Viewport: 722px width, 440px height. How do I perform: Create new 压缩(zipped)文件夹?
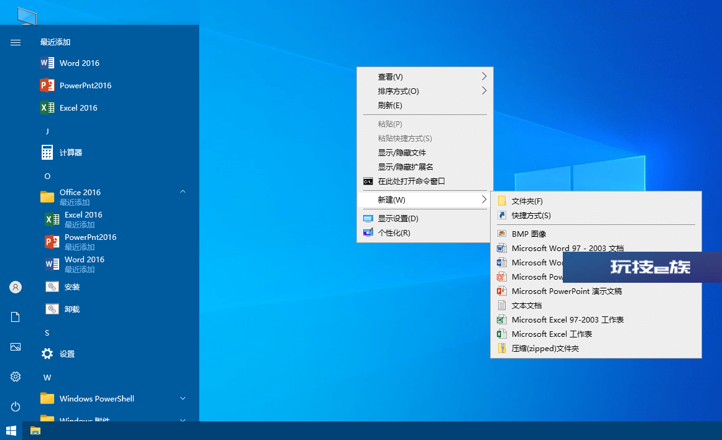596,348
